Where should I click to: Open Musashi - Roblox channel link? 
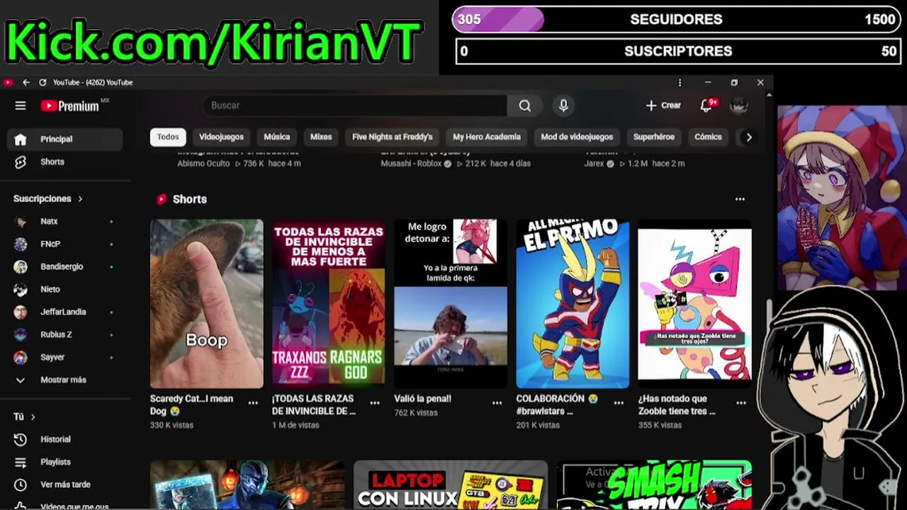(411, 164)
